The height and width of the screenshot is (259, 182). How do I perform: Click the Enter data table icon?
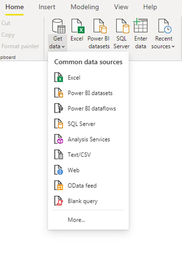[140, 25]
